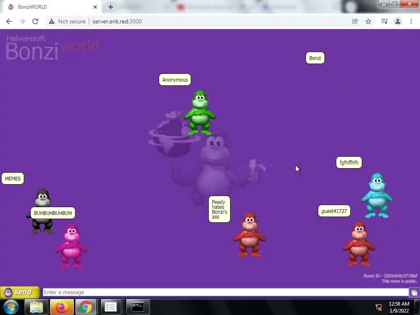Minimize the Chrome window
Image resolution: width=420 pixels, height=315 pixels.
pos(384,4)
